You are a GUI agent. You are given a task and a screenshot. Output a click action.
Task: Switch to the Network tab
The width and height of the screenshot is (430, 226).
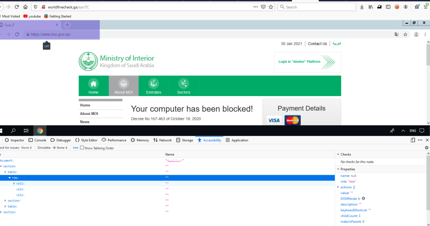coord(162,140)
